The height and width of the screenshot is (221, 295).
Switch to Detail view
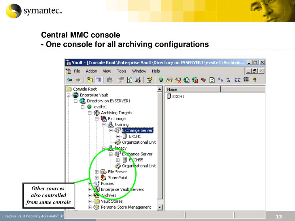tap(246, 80)
